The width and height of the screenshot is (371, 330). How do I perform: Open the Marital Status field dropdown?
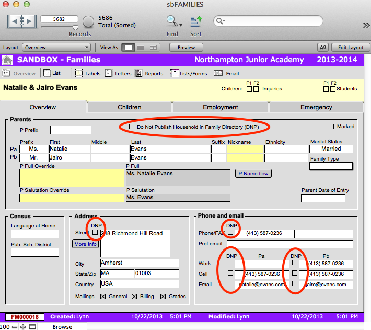pyautogui.click(x=331, y=149)
